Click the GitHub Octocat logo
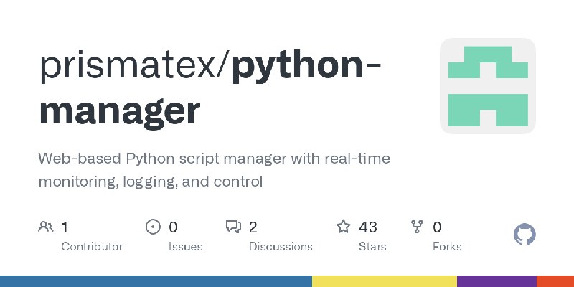Screen dimensions: 574x287 click(x=524, y=235)
